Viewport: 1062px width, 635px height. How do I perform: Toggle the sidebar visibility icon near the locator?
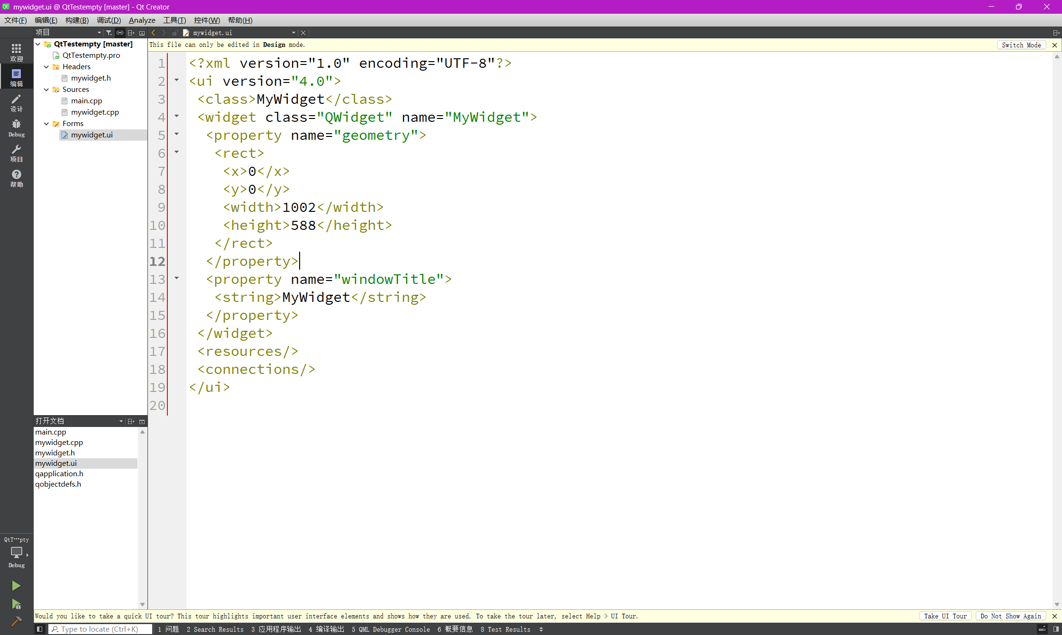point(40,629)
